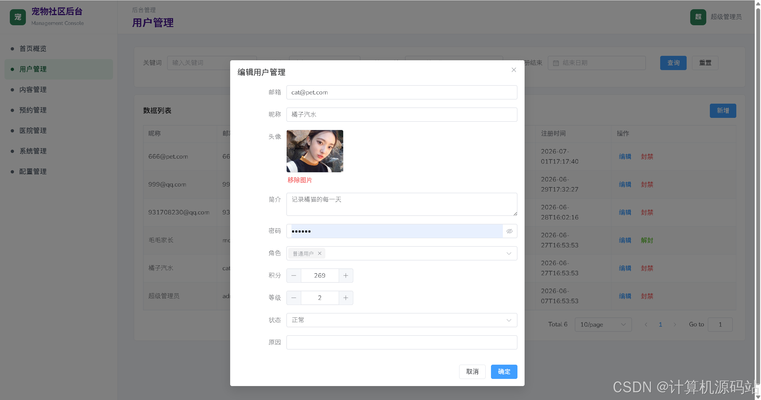Click 编辑 for the 2026-06-28T16:02:16 row
761x400 pixels.
pos(625,213)
